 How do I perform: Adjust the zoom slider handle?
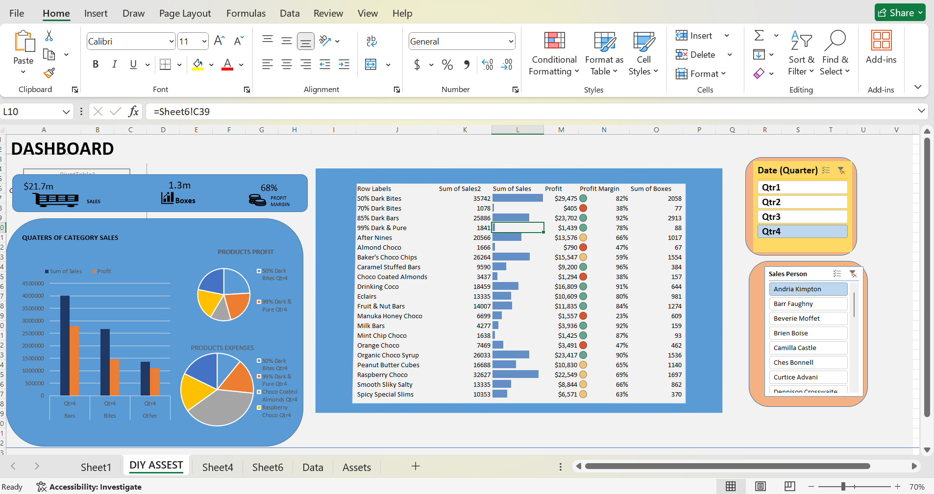(x=843, y=486)
